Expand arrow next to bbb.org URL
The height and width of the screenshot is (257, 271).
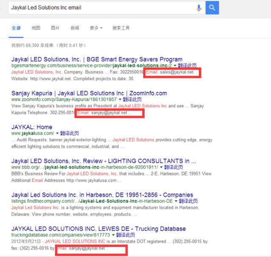(161, 167)
